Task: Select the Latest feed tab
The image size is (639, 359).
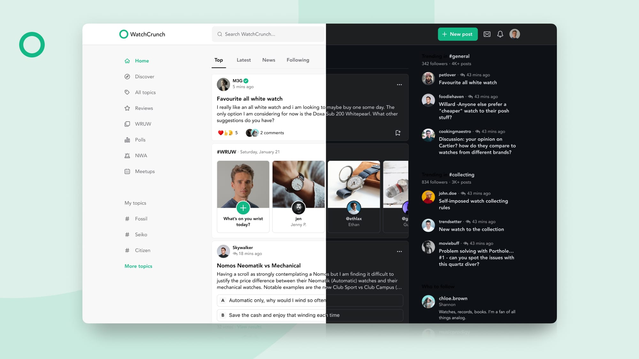Action: 243,60
